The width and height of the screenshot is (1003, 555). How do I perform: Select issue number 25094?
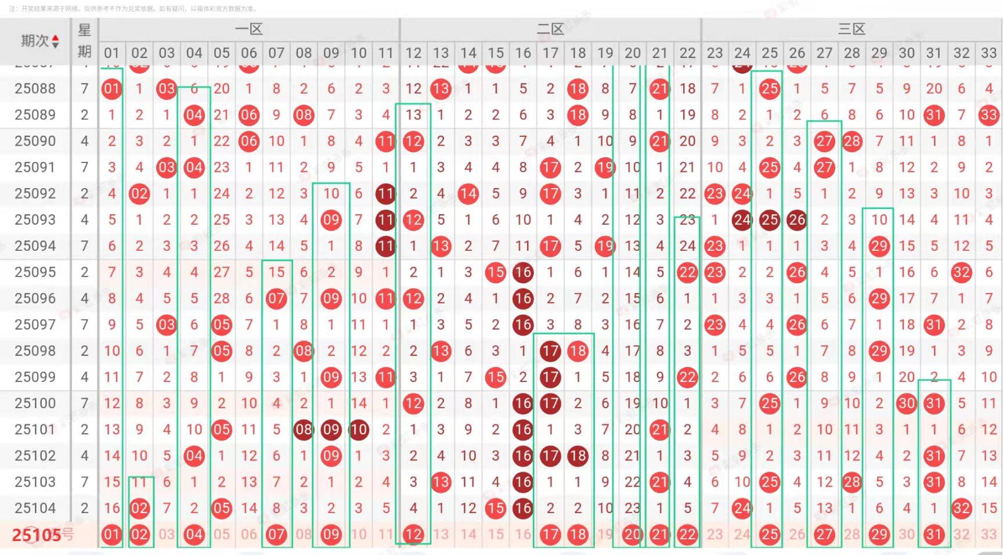pyautogui.click(x=35, y=246)
